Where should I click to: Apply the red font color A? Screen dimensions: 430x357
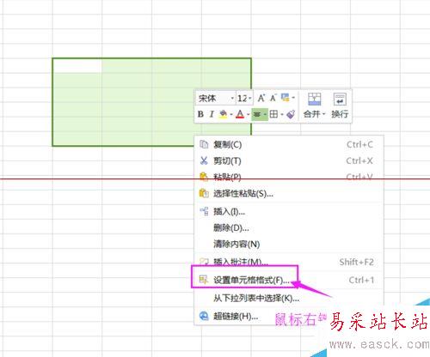(240, 114)
